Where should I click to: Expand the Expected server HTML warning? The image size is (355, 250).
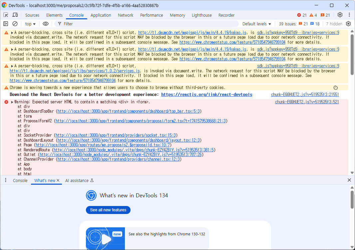click(x=12, y=102)
